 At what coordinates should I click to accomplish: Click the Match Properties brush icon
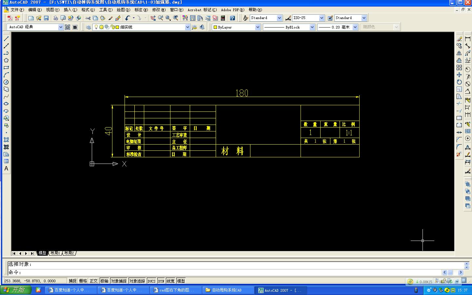(x=118, y=18)
